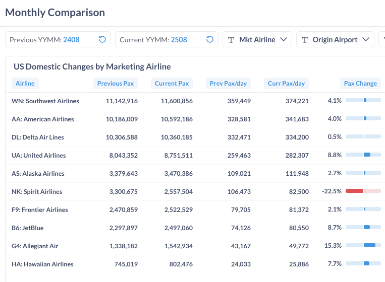Click Spirit's -22.5% change value
The image size is (385, 282).
pyautogui.click(x=332, y=191)
